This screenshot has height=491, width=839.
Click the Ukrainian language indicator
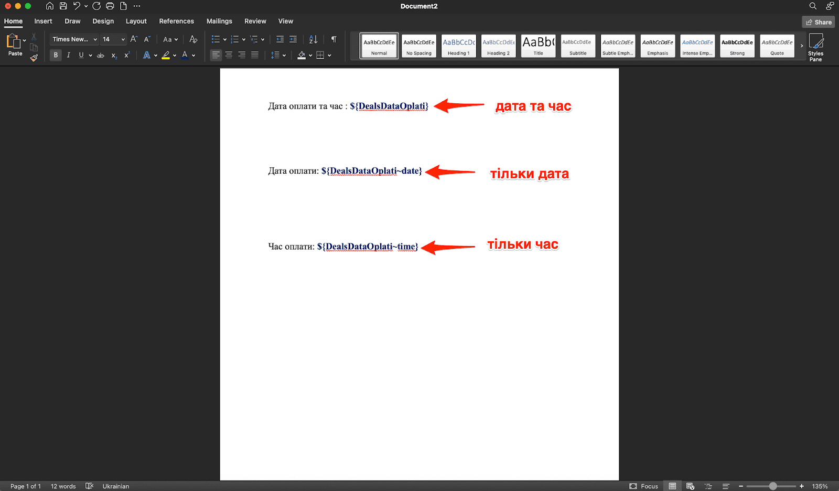pyautogui.click(x=115, y=486)
